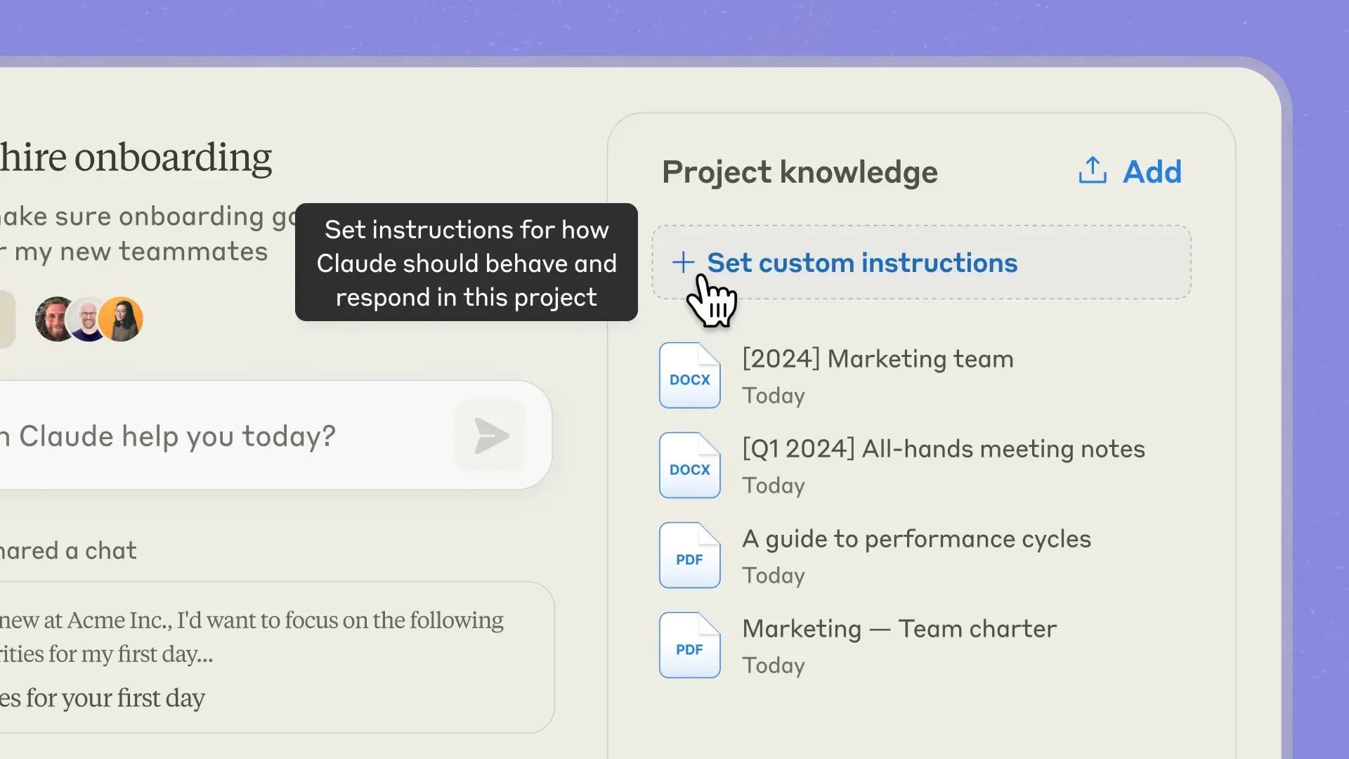
Task: Open the PDF icon for performance cycles guide
Action: (x=690, y=555)
